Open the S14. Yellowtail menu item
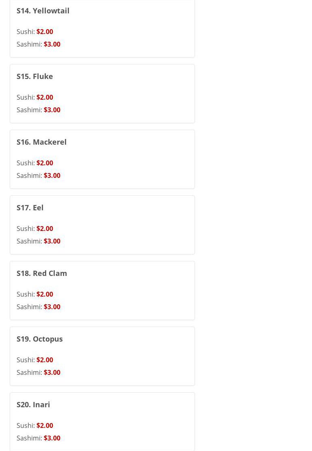Image resolution: width=312 pixels, height=451 pixels. point(43,11)
